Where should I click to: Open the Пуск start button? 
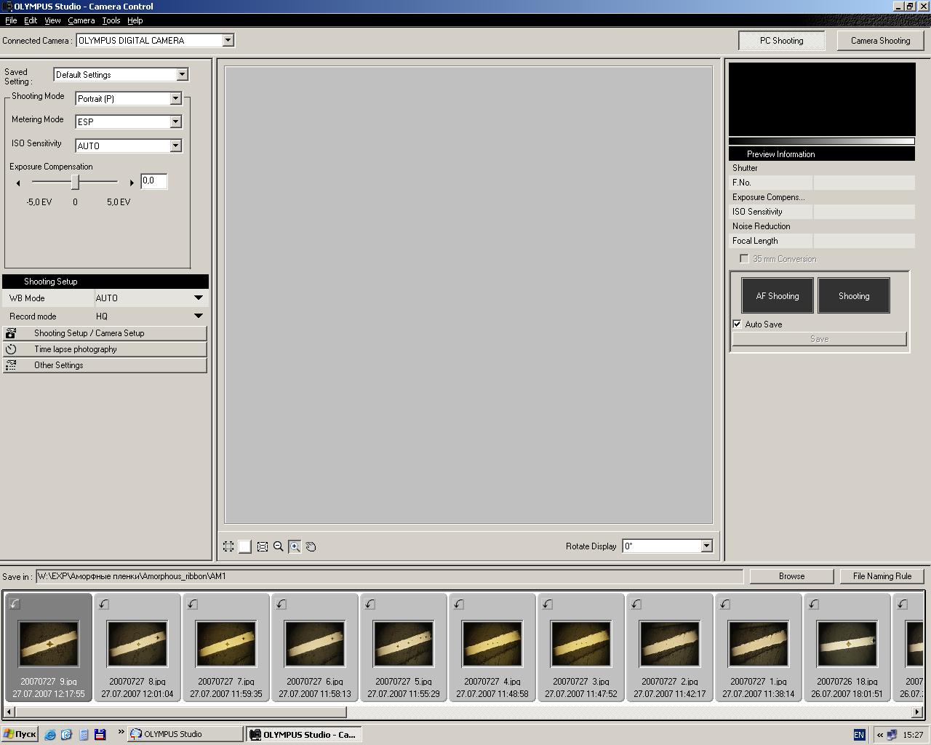coord(20,735)
